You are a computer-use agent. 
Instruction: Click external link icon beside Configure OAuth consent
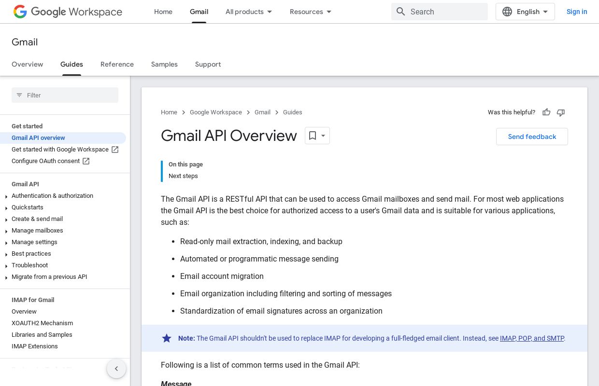pyautogui.click(x=86, y=161)
